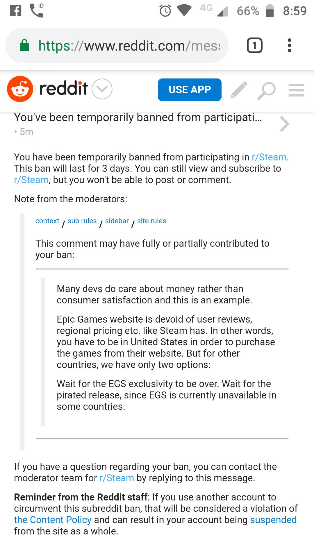Open the hamburger navigation menu
This screenshot has width=314, height=558.
(296, 90)
